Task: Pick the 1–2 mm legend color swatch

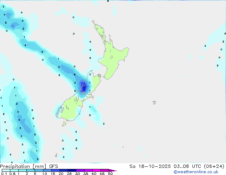Action: [22, 170]
